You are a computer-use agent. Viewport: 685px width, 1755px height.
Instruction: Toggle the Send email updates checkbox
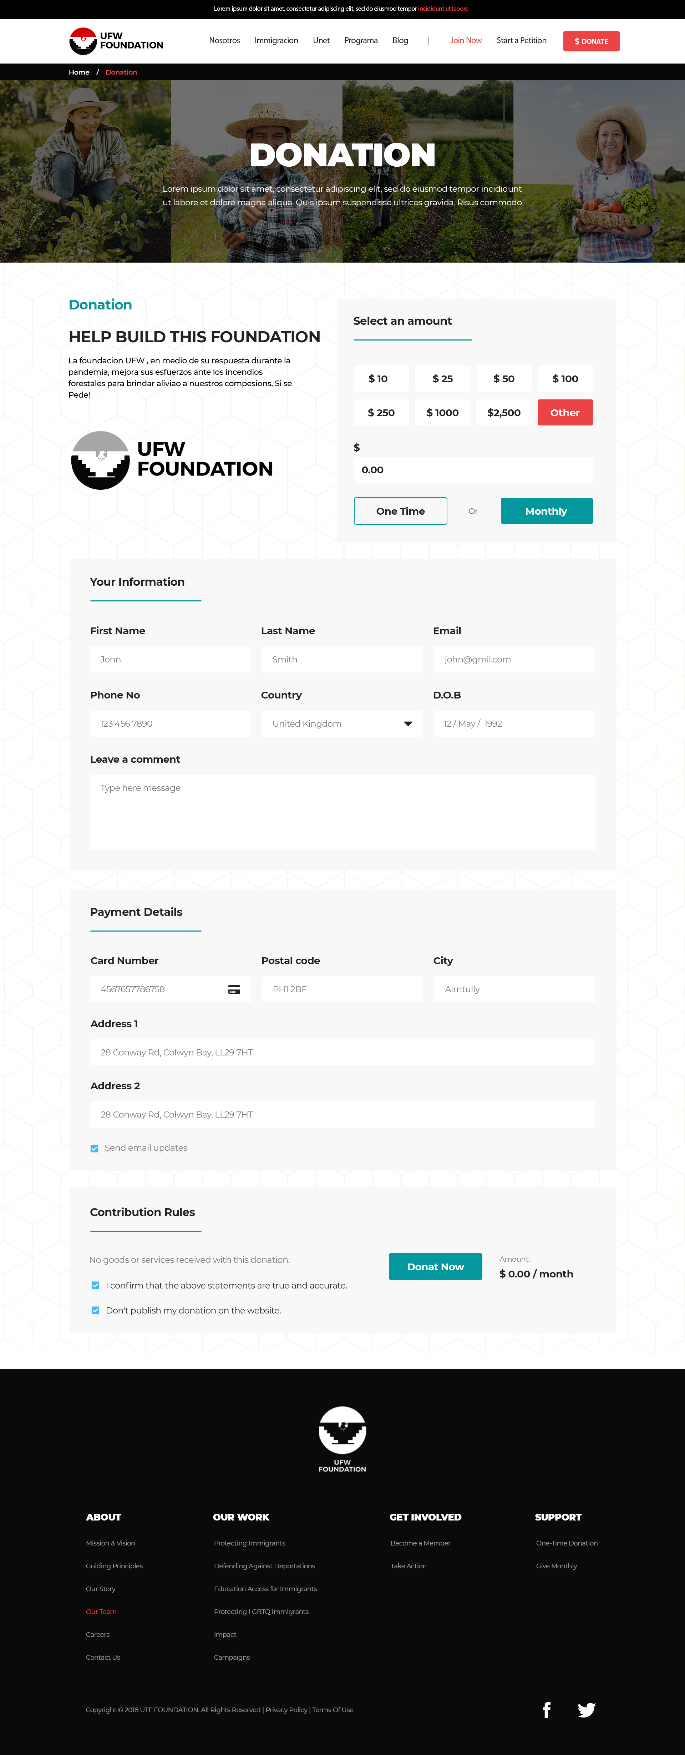click(x=95, y=1148)
